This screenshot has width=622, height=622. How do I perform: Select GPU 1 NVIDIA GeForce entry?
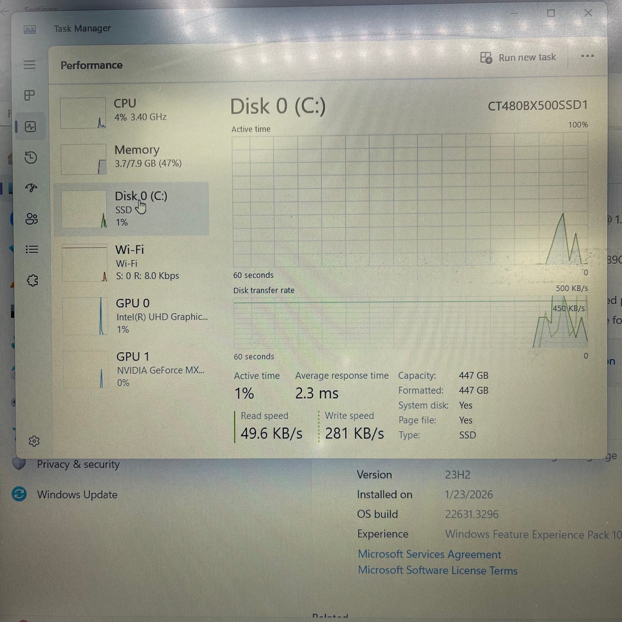tap(133, 369)
